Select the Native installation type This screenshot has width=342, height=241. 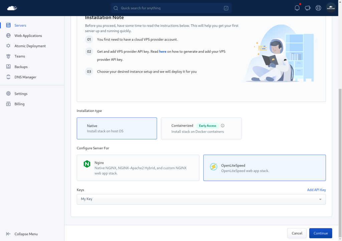[117, 128]
